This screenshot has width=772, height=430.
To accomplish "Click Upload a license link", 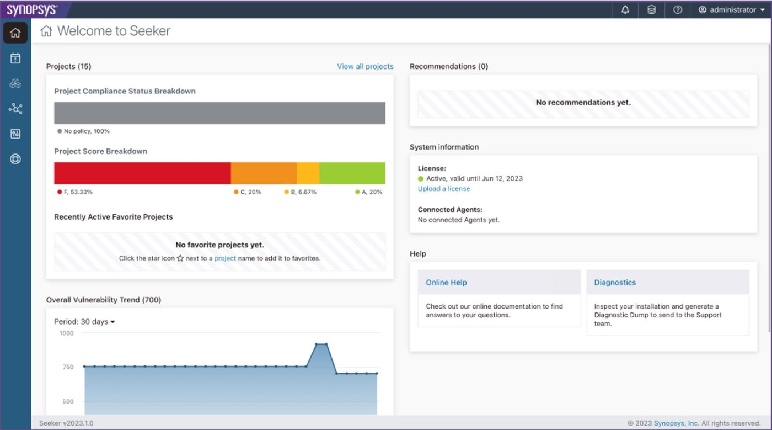I will [444, 189].
